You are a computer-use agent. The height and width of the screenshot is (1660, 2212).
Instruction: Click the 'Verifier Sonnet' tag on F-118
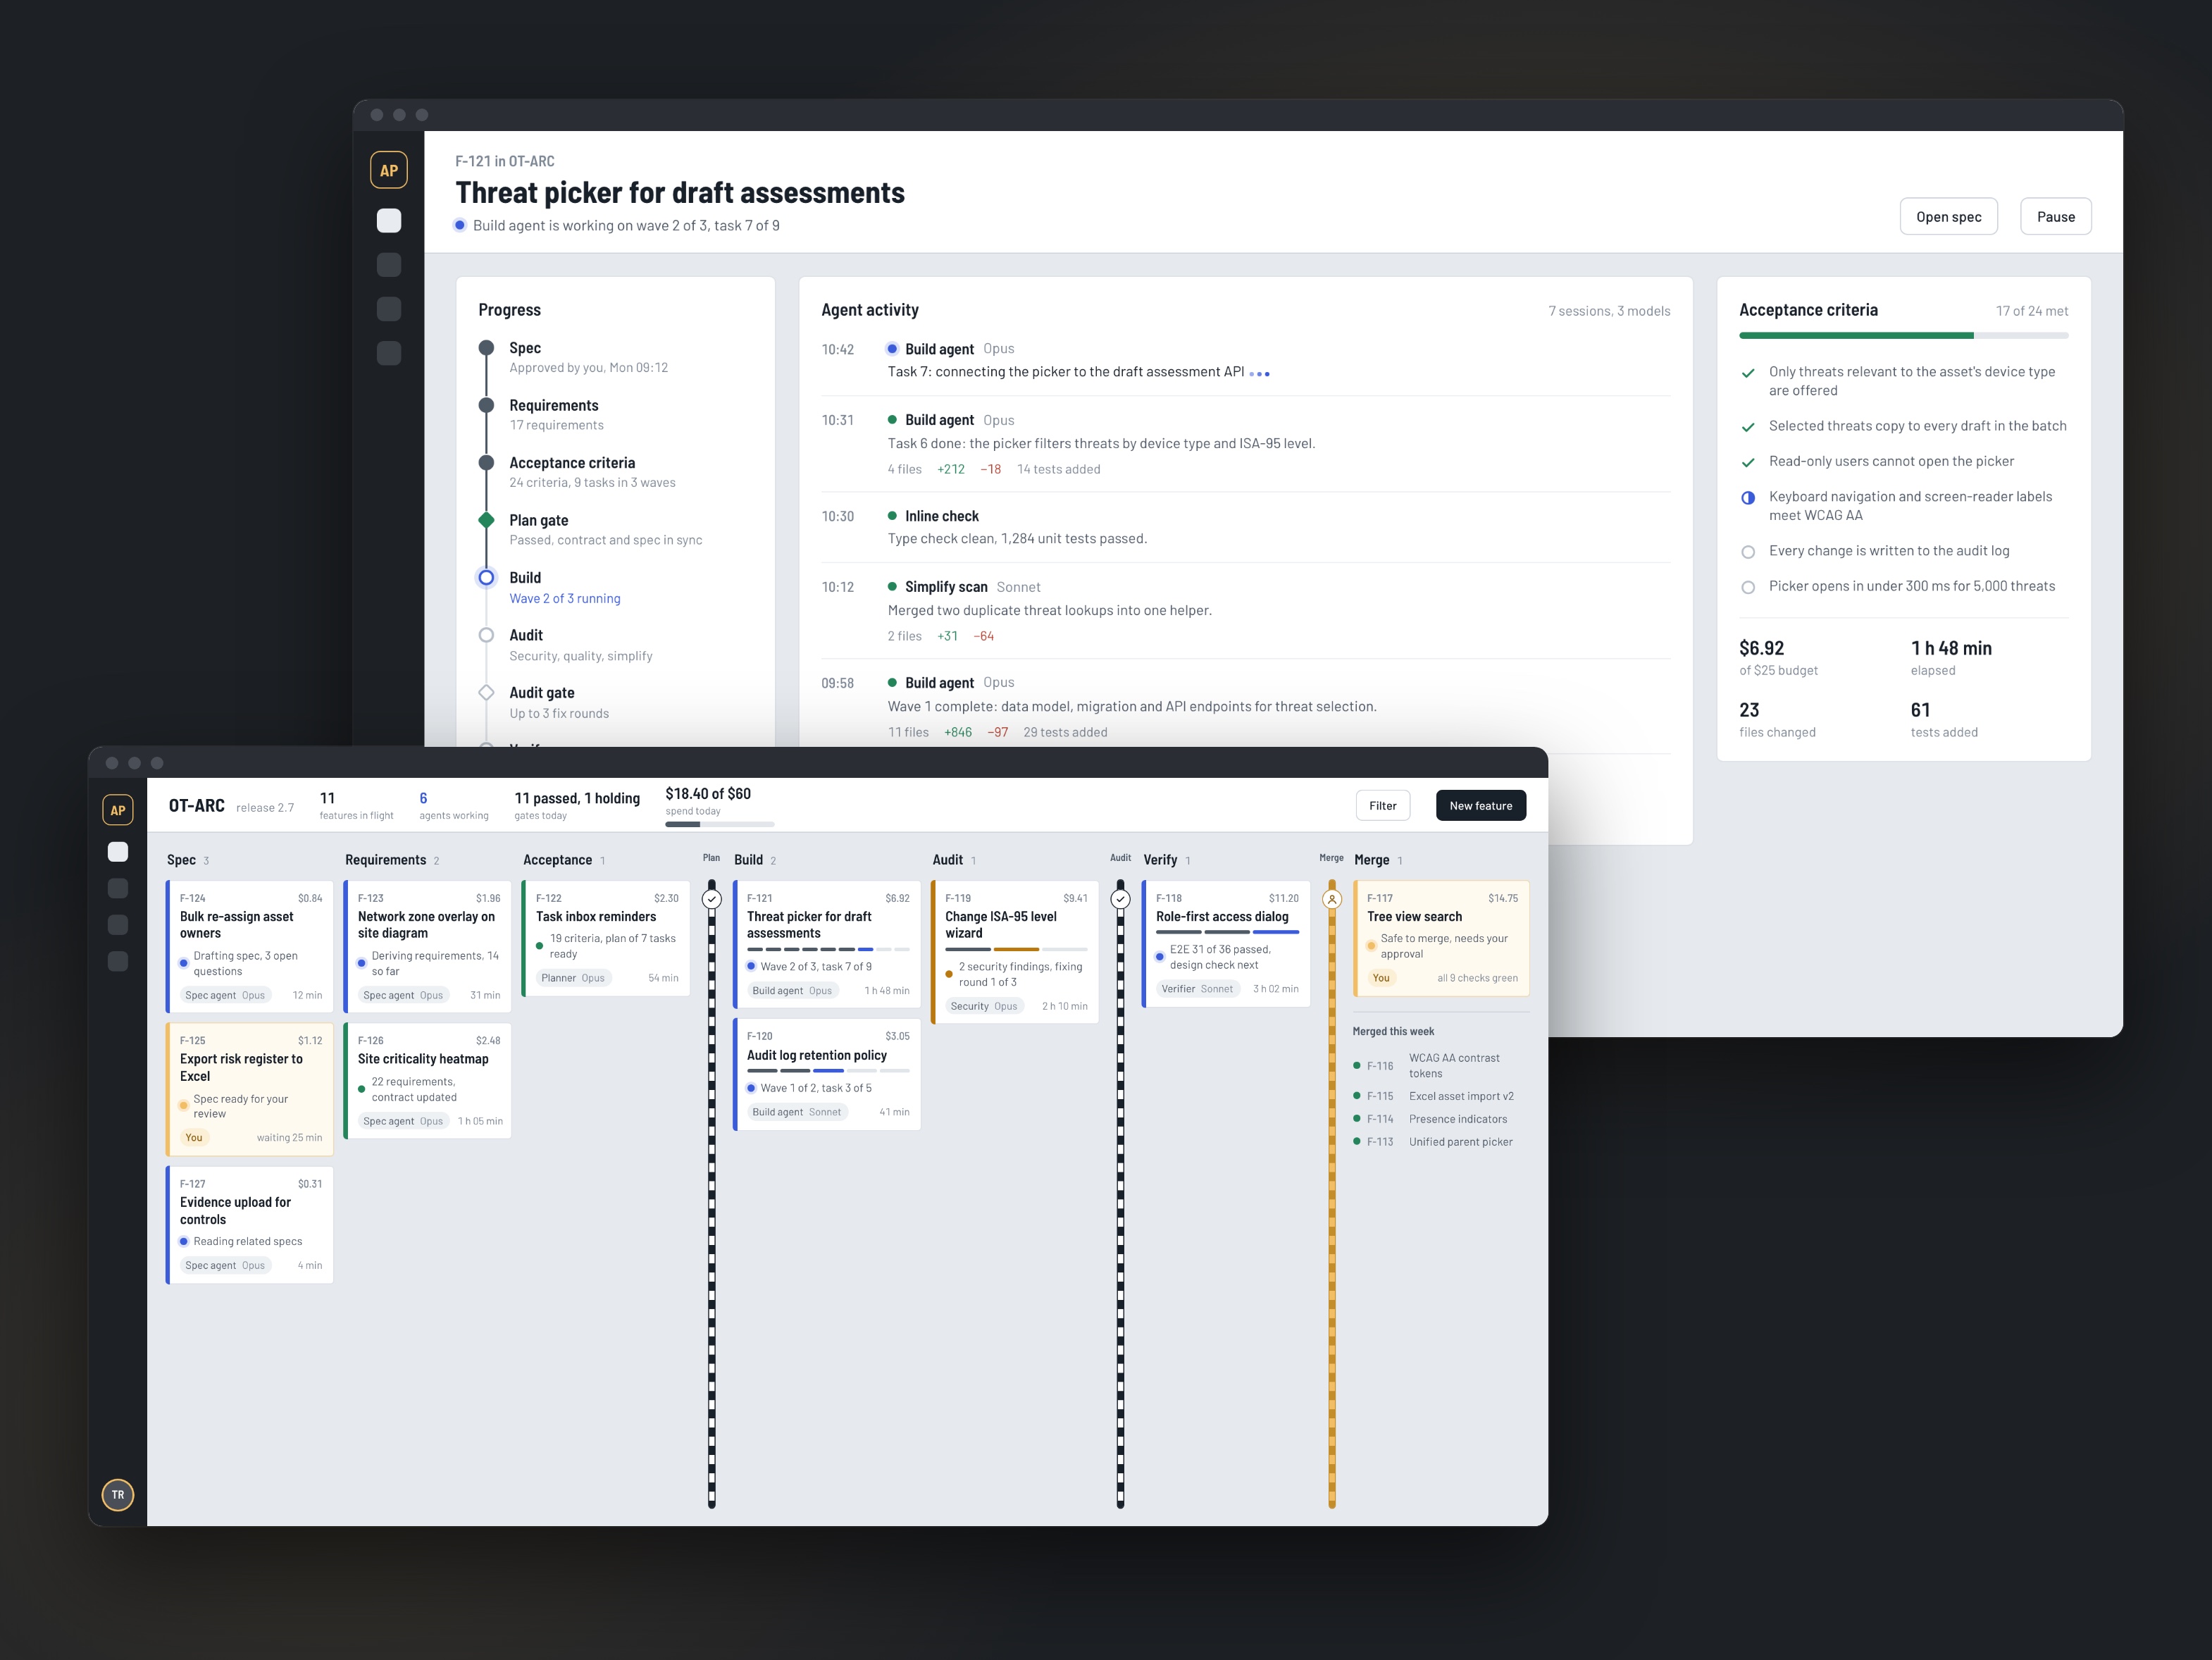click(x=1197, y=989)
